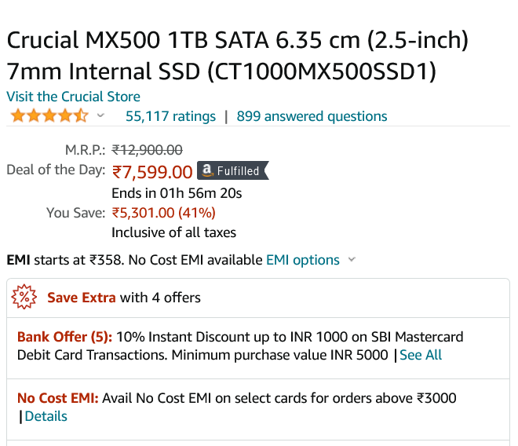This screenshot has height=446, width=518.
Task: Click the Amazon Fulfilled badge
Action: click(233, 170)
